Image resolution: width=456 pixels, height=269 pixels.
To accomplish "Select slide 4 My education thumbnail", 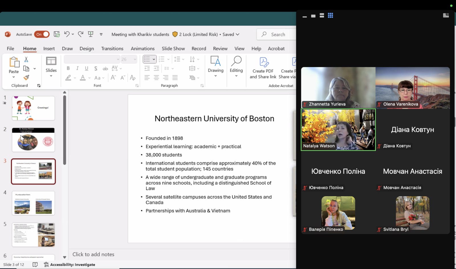I will 33,203.
